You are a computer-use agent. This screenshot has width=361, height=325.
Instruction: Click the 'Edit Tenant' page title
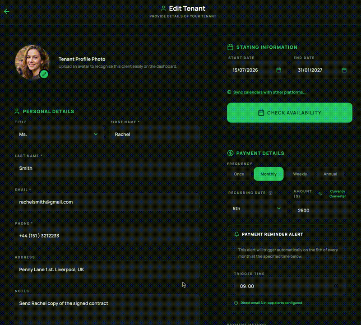point(187,9)
